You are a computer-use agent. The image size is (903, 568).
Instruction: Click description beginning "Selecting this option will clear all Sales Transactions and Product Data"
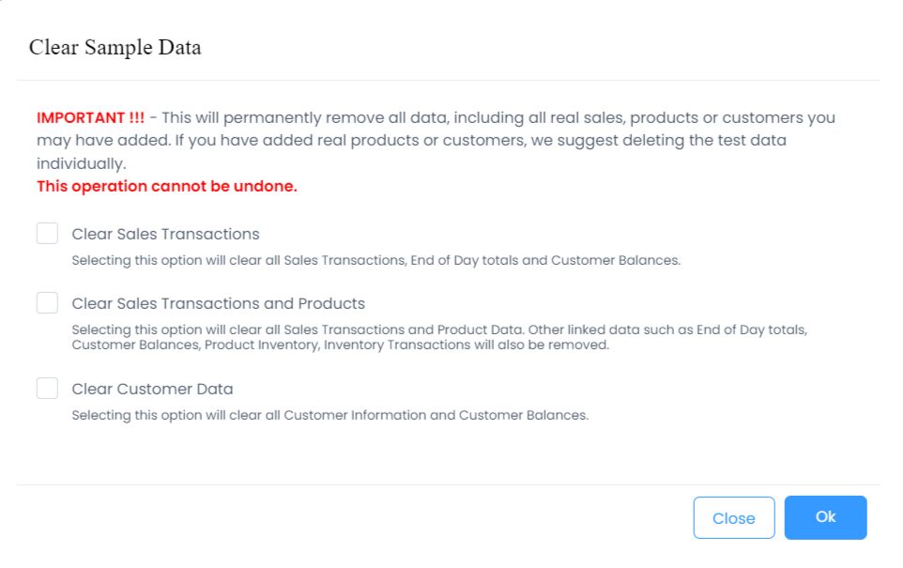pyautogui.click(x=439, y=330)
